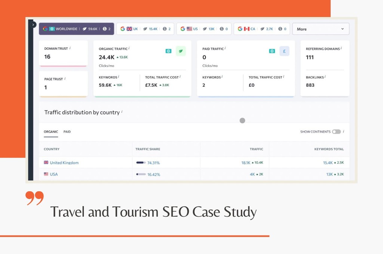Click the £7.5K total traffic cost value
Image resolution: width=383 pixels, height=254 pixels.
[x=151, y=85]
